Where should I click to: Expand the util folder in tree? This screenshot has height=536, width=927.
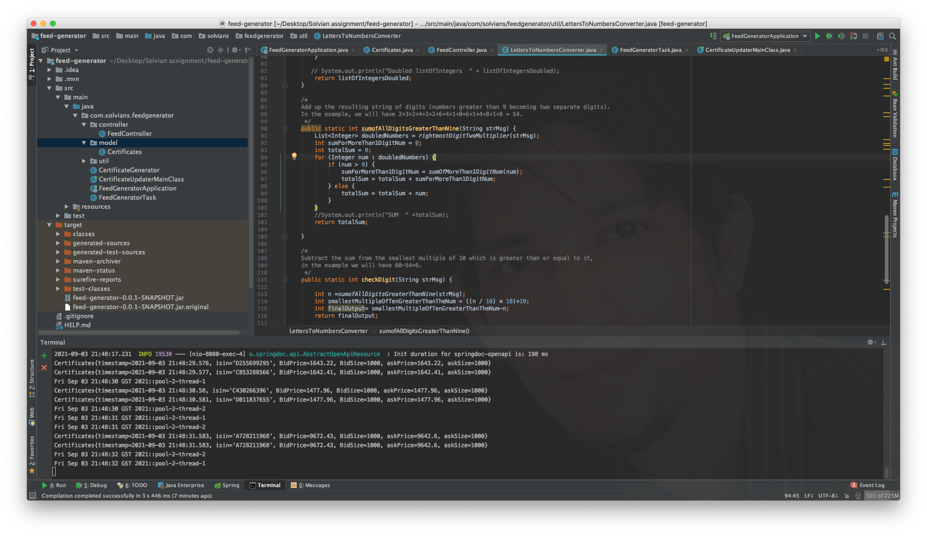point(84,161)
